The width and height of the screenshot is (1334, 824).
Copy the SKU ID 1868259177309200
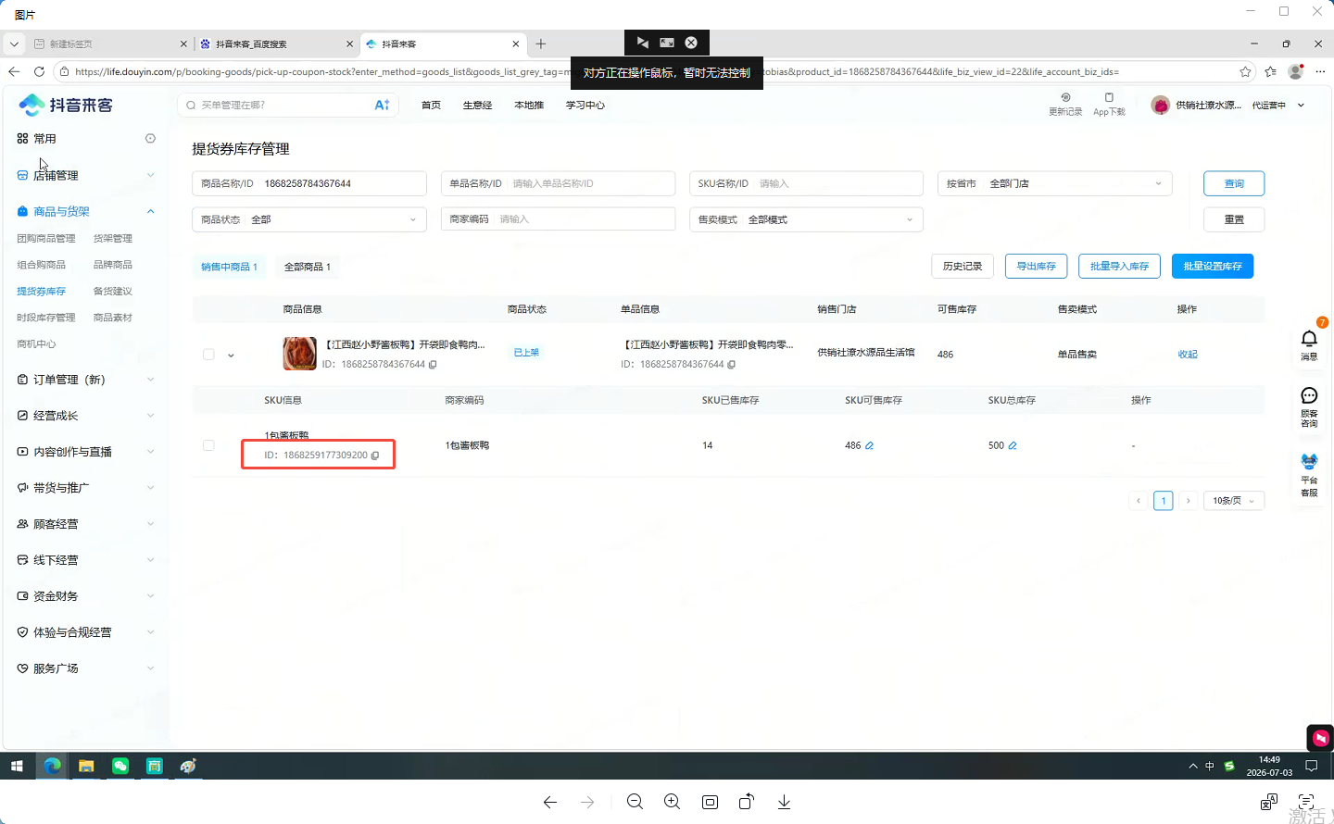click(375, 456)
